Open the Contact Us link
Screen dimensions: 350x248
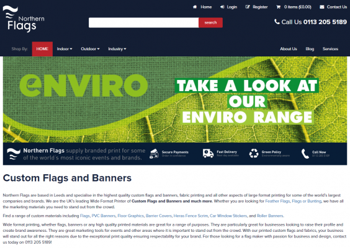pos(337,7)
